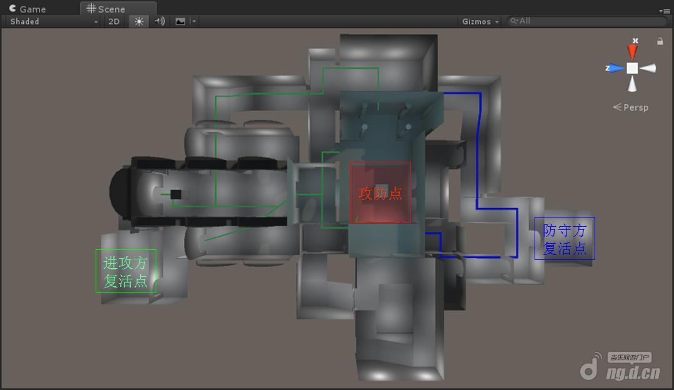Toggle 2D view mode

(114, 21)
